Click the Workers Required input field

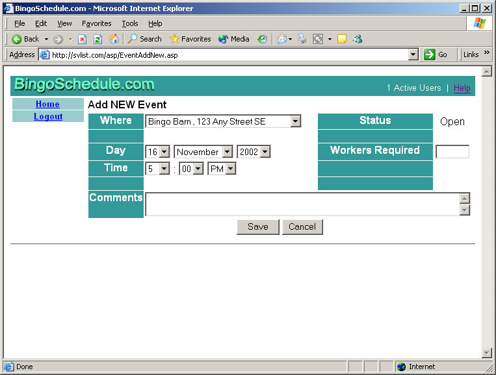point(452,152)
